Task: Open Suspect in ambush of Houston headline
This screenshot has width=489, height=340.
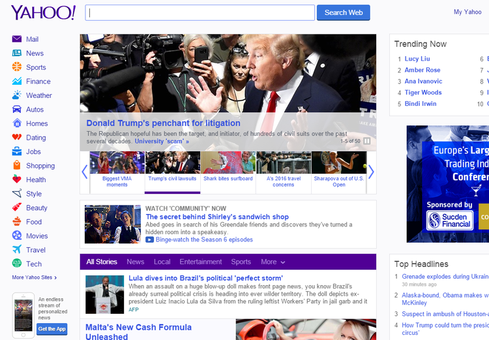Action: [x=445, y=314]
